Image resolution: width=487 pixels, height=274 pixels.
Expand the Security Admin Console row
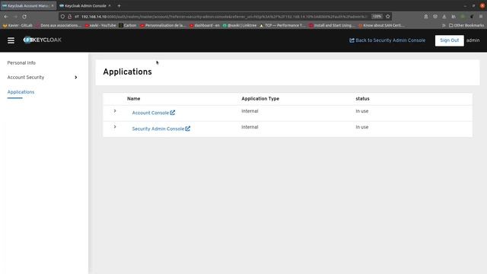click(x=115, y=127)
